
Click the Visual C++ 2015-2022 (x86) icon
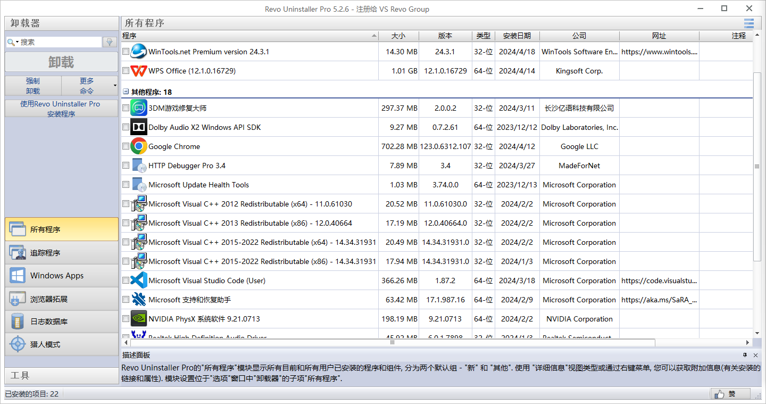tap(139, 261)
